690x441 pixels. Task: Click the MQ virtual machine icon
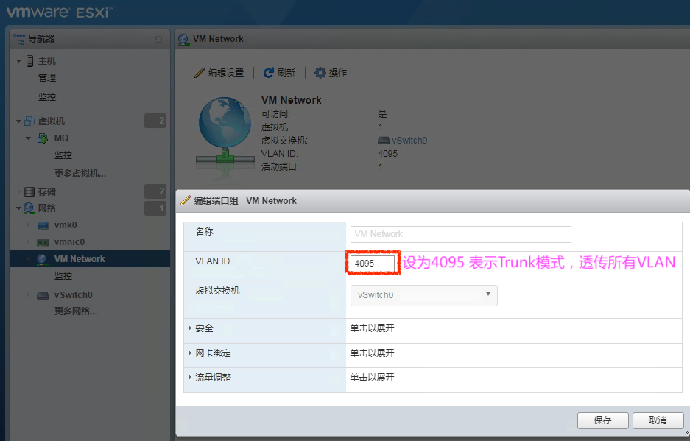[43, 138]
